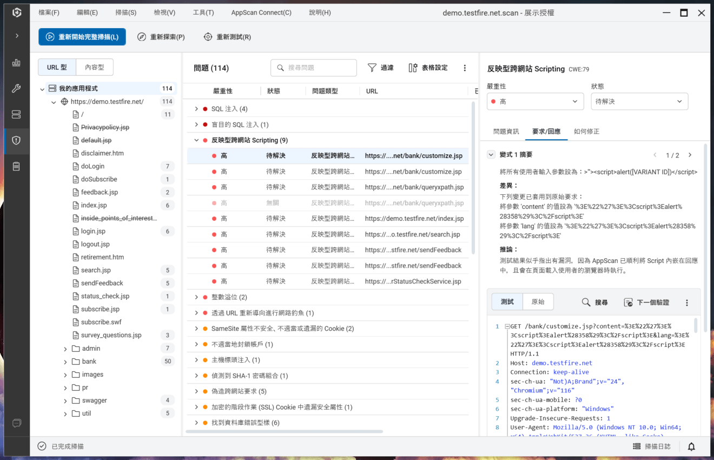Open the server data icon in sidebar
The height and width of the screenshot is (460, 714).
click(x=16, y=115)
